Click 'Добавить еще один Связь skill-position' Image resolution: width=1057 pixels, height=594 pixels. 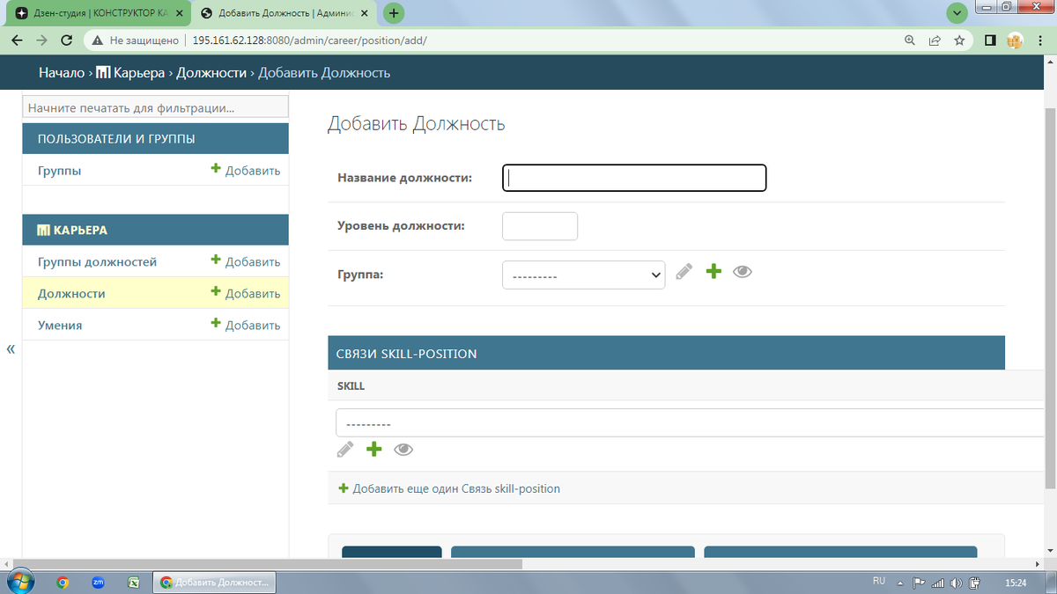[449, 488]
